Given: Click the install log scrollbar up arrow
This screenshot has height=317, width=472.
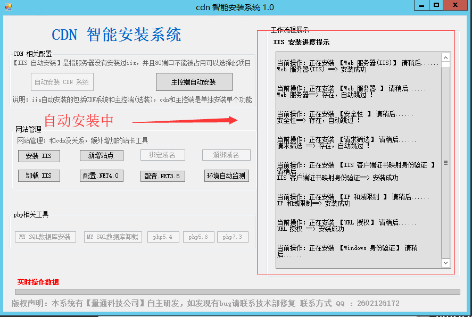Looking at the screenshot, I should [445, 57].
